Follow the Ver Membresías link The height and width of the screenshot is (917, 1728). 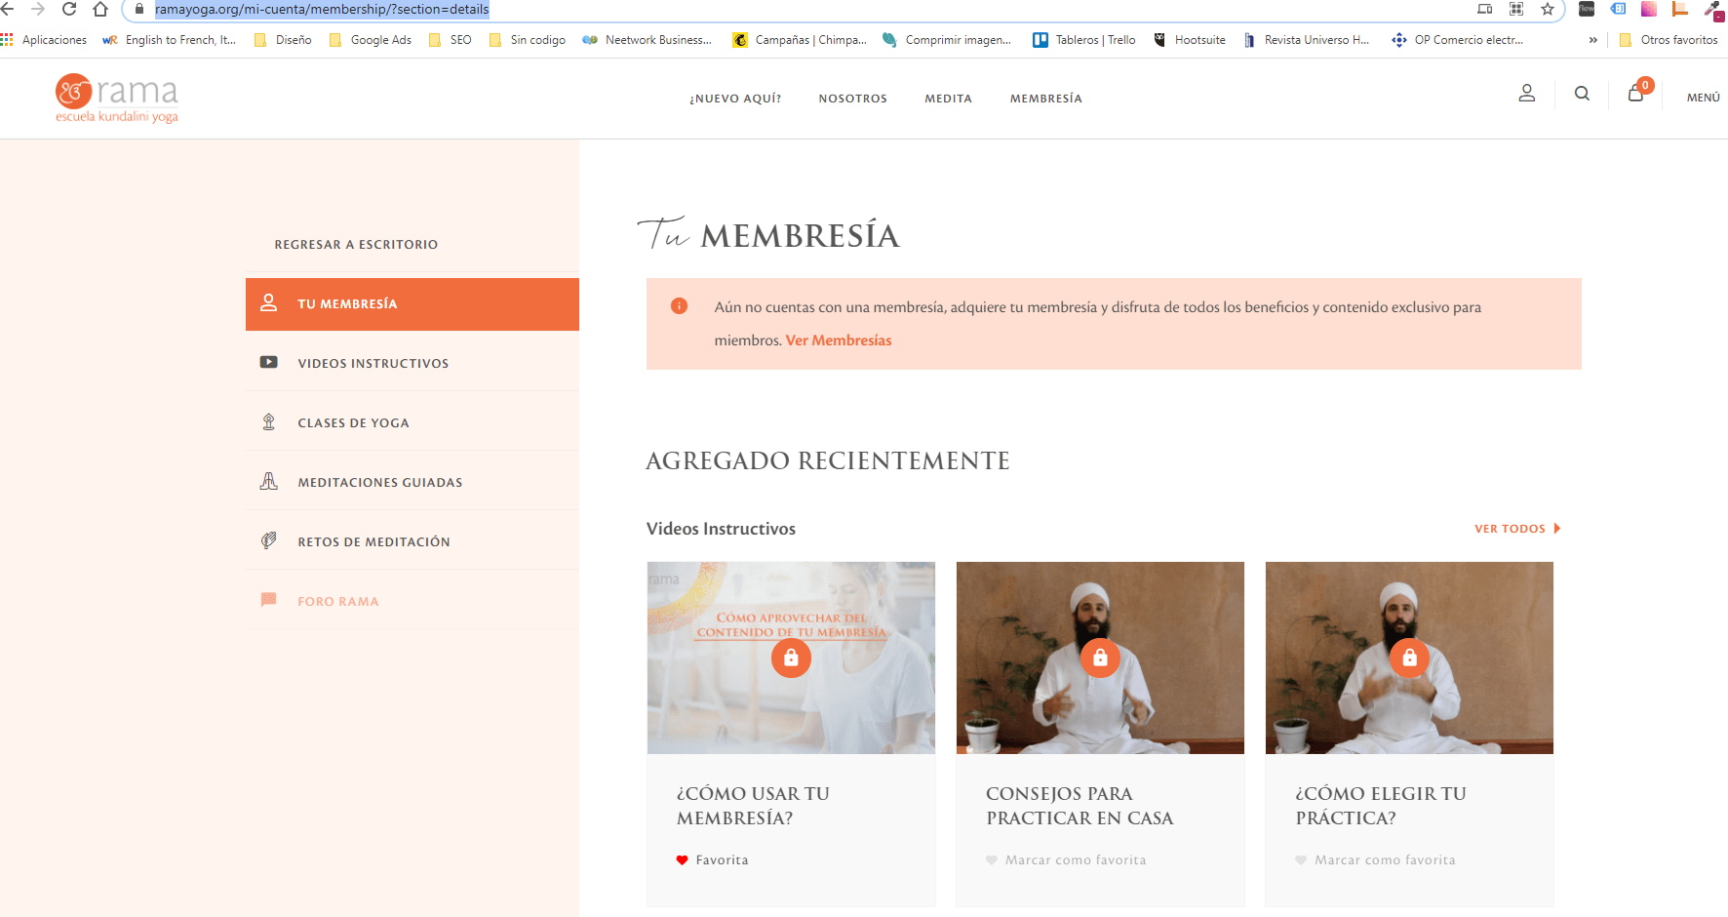pyautogui.click(x=839, y=340)
